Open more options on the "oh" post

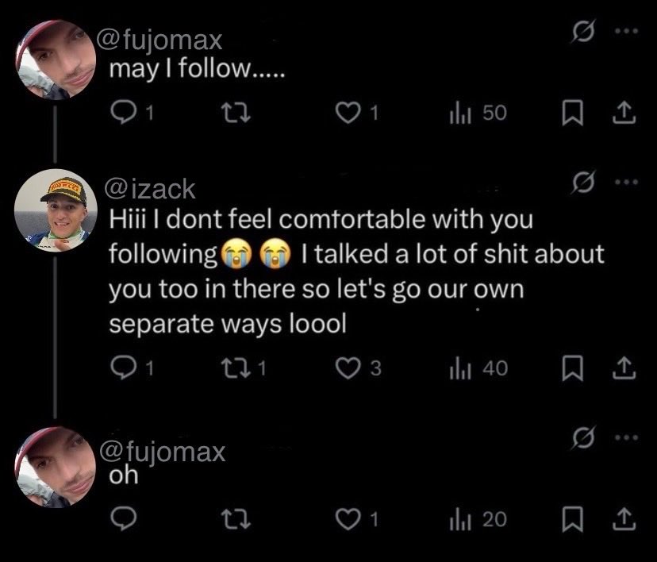point(626,437)
